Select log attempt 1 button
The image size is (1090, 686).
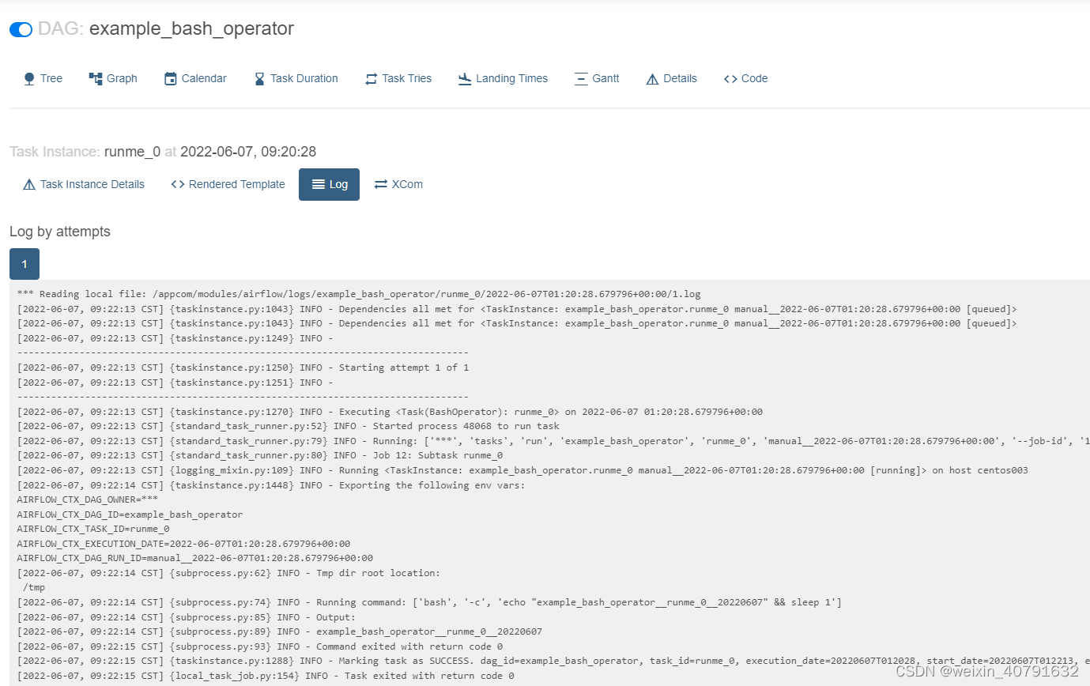[25, 264]
